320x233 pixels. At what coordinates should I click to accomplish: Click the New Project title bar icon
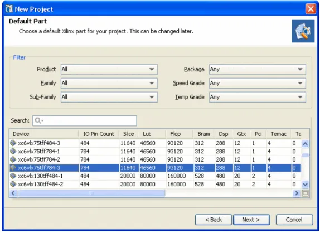(x=9, y=9)
